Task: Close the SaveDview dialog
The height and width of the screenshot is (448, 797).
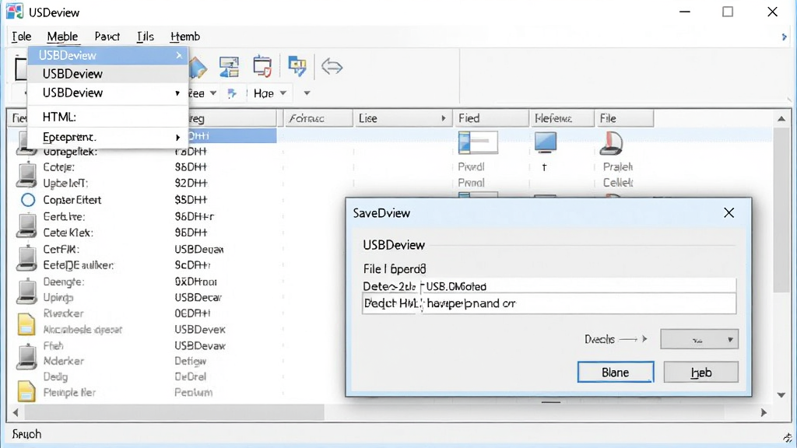Action: [729, 213]
